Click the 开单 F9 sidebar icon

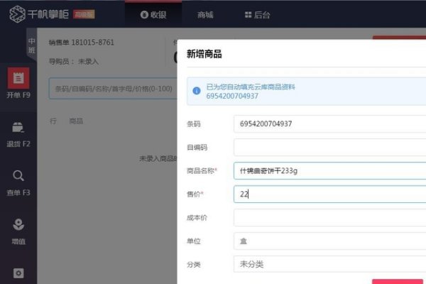18,78
